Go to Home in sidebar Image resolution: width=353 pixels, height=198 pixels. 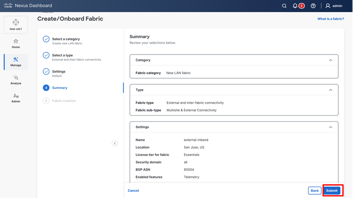(16, 44)
